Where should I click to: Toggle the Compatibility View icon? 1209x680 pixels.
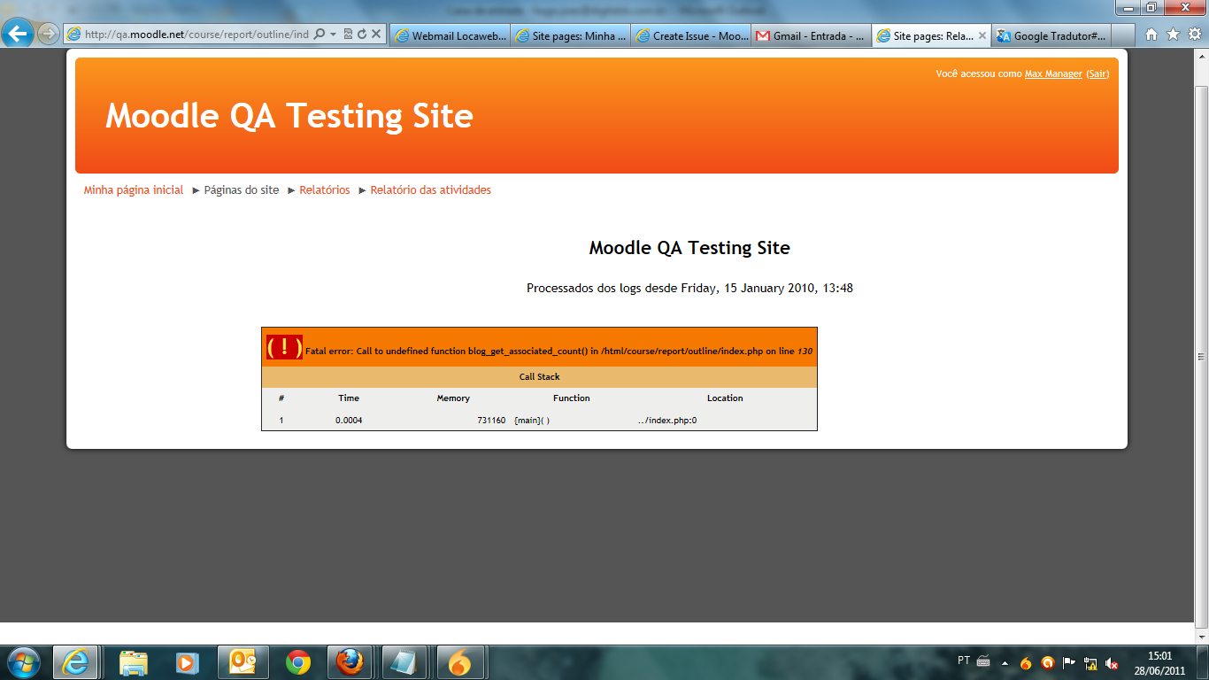(348, 35)
